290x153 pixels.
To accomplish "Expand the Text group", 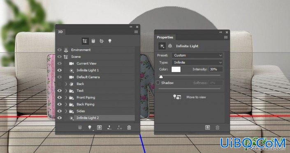I will click(66, 91).
